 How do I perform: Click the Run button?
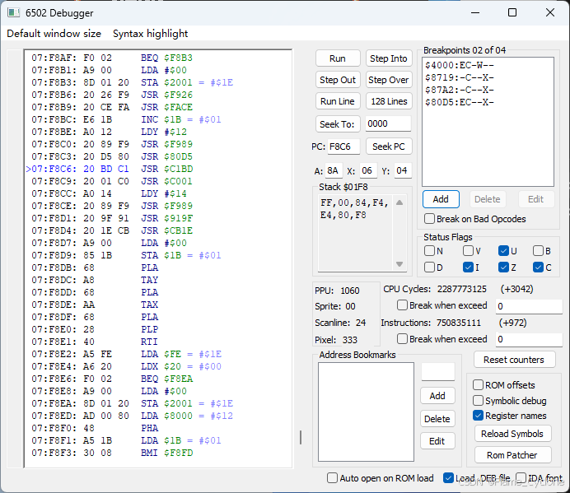[x=338, y=58]
